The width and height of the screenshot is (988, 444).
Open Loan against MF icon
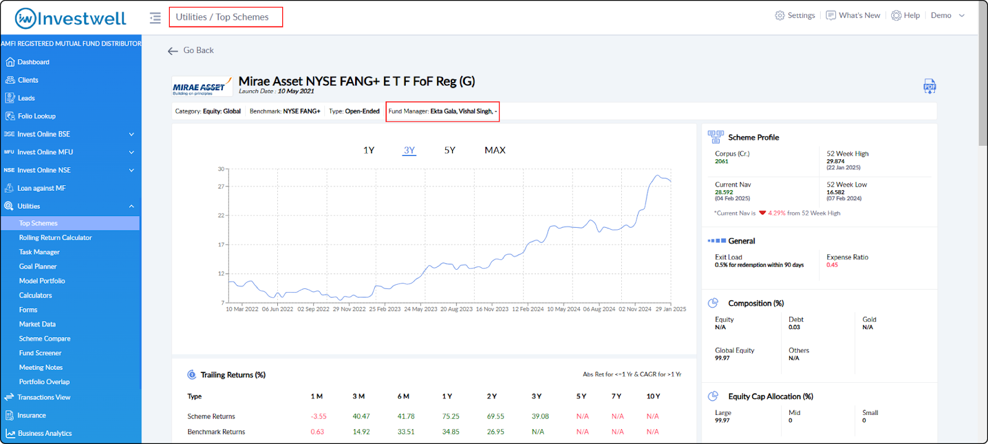tap(9, 188)
